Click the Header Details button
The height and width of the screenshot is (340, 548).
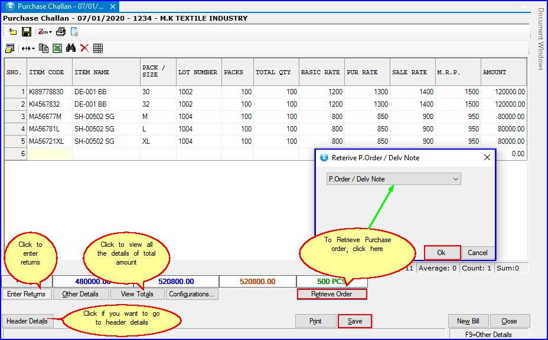pyautogui.click(x=27, y=321)
